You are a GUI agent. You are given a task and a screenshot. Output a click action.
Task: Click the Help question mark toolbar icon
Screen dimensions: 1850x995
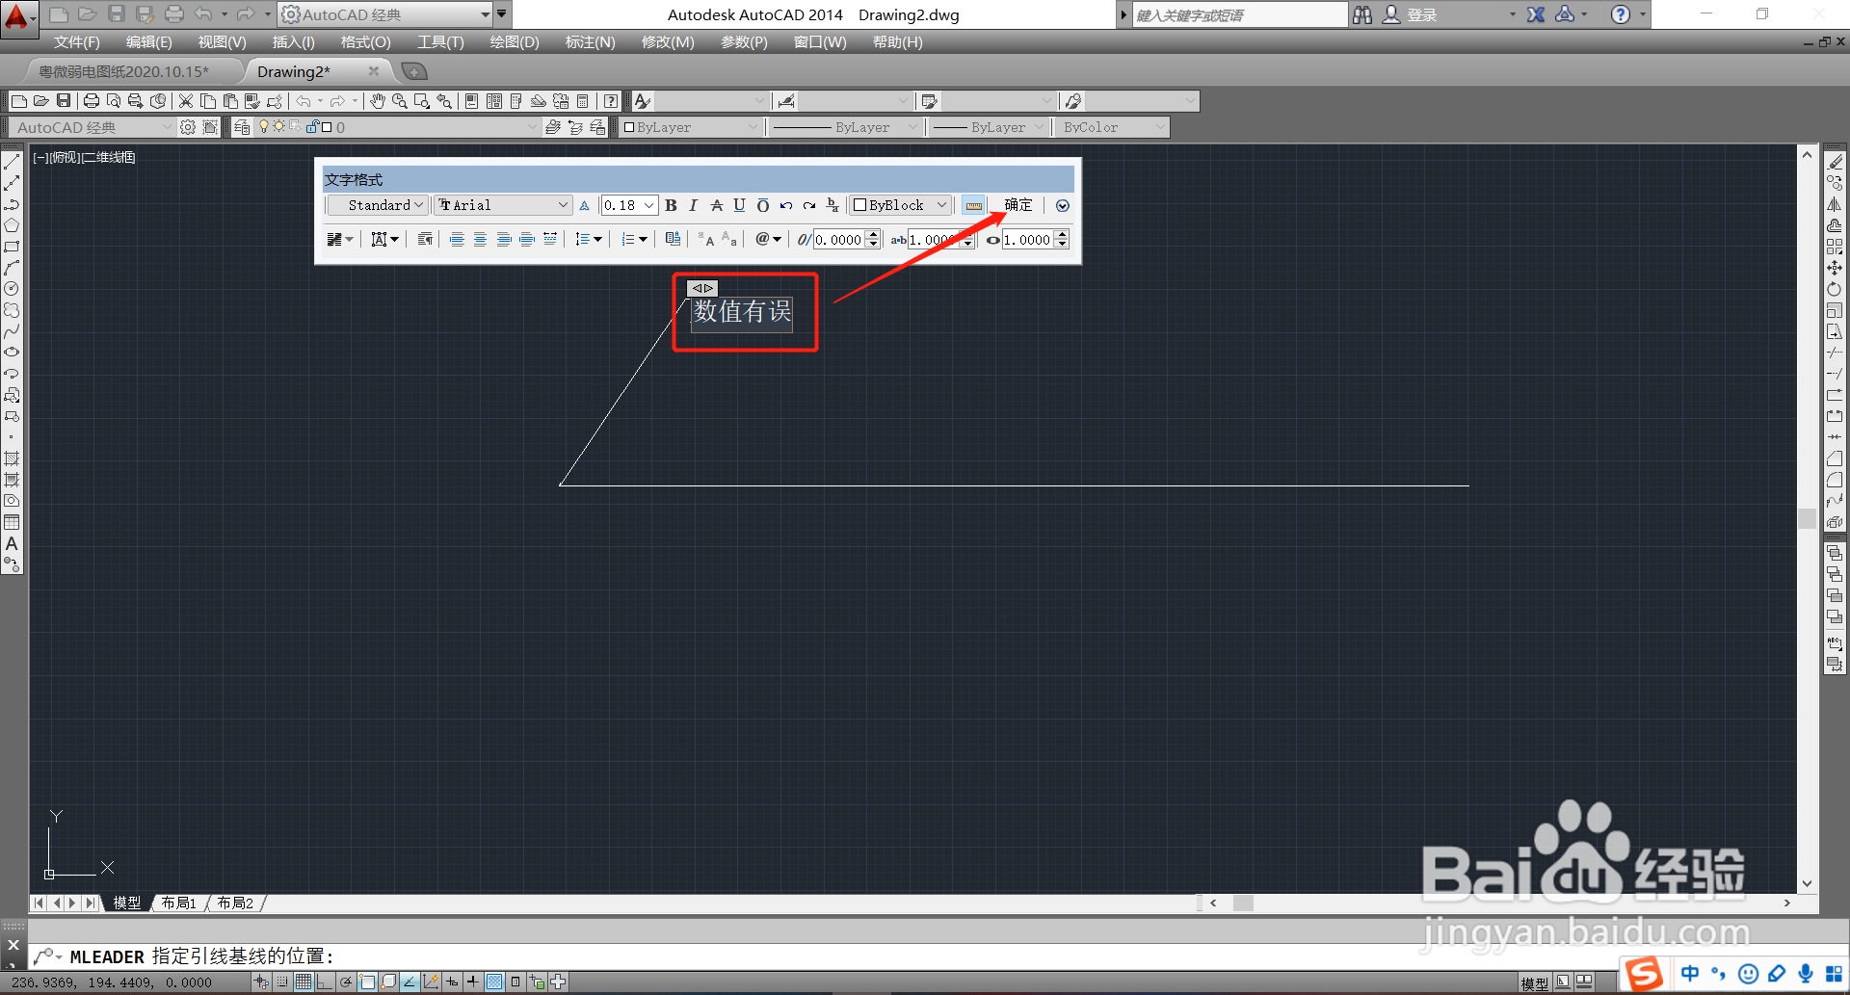tap(611, 101)
